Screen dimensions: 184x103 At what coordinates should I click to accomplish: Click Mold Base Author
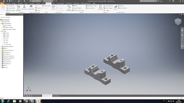[x=91, y=6]
